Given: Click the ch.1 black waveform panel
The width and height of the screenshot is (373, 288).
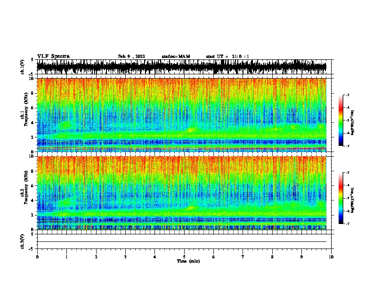Looking at the screenshot, I should point(181,67).
